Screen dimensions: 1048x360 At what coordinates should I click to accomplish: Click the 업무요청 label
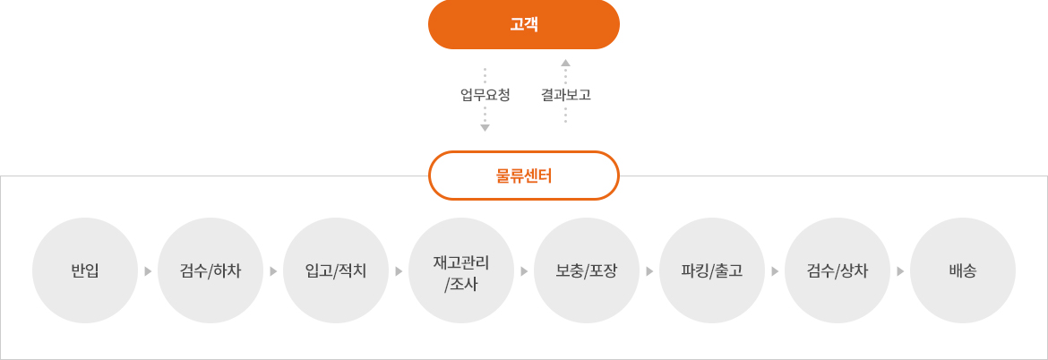[485, 96]
